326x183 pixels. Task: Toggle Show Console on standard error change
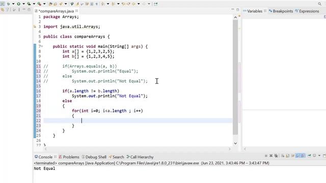[303, 156]
